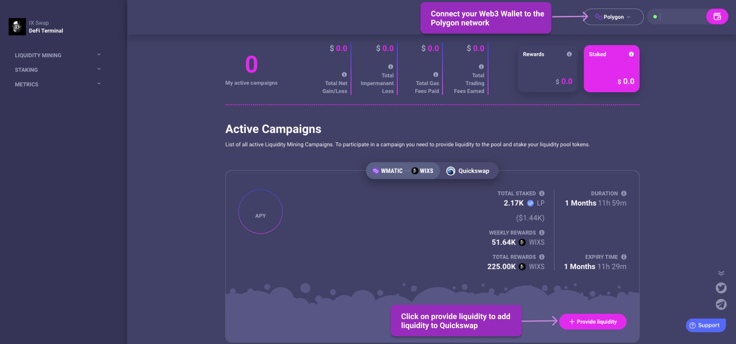Click the ($1.44K) staked dollar value
The image size is (736, 344).
click(x=530, y=218)
